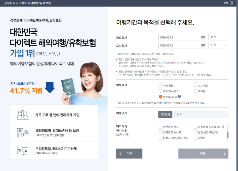Click the family sign-up icon
Image resolution: width=238 pixels, height=171 pixels.
pos(23,114)
